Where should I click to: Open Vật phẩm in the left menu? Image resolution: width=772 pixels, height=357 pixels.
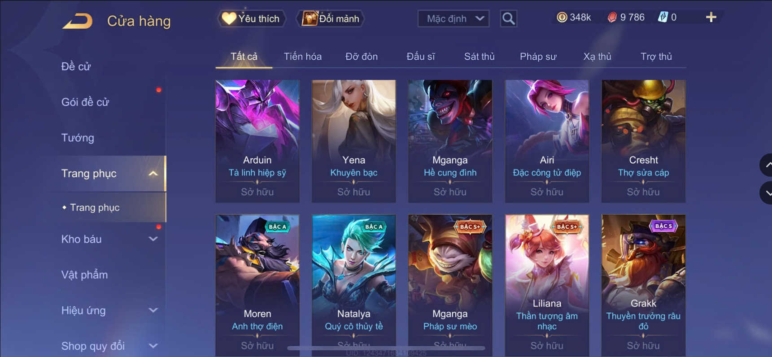(84, 274)
